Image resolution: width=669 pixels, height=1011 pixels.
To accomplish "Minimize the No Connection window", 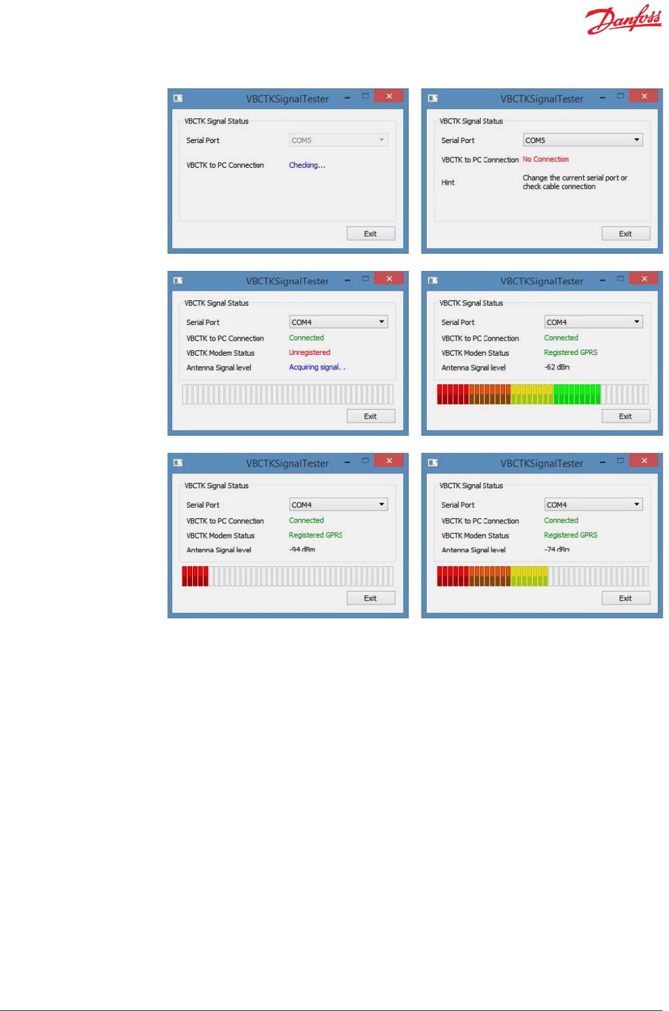I will click(602, 98).
